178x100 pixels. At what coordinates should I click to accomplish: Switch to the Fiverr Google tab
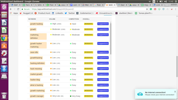click(99, 5)
